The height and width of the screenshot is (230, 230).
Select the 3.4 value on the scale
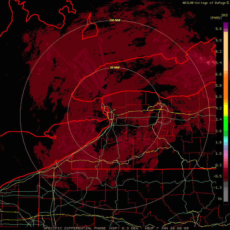[218, 120]
